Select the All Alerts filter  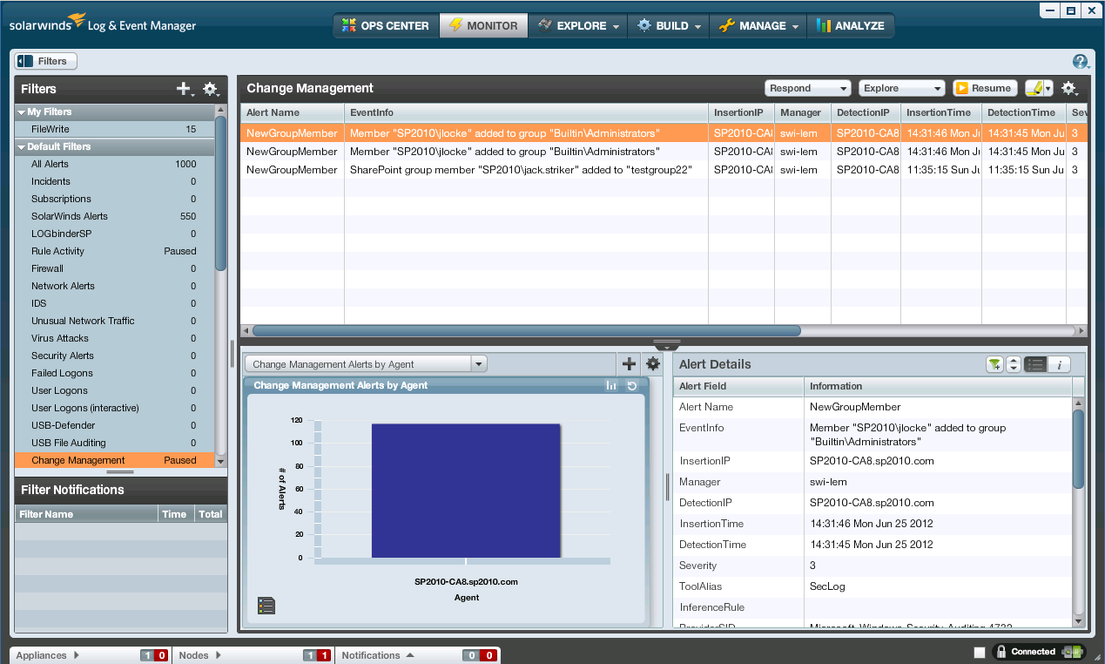[114, 164]
